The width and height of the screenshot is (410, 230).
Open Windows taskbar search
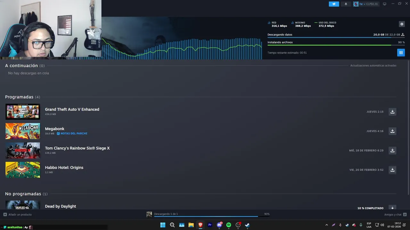click(x=172, y=225)
